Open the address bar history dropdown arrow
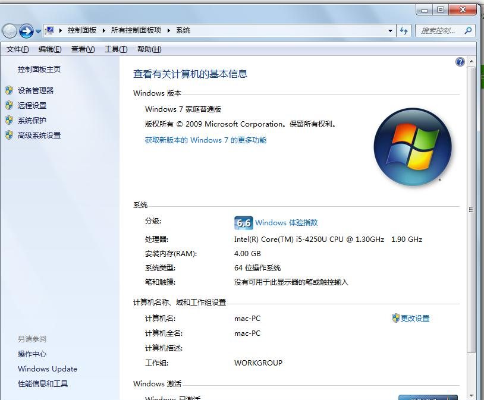The height and width of the screenshot is (400, 484). 389,30
